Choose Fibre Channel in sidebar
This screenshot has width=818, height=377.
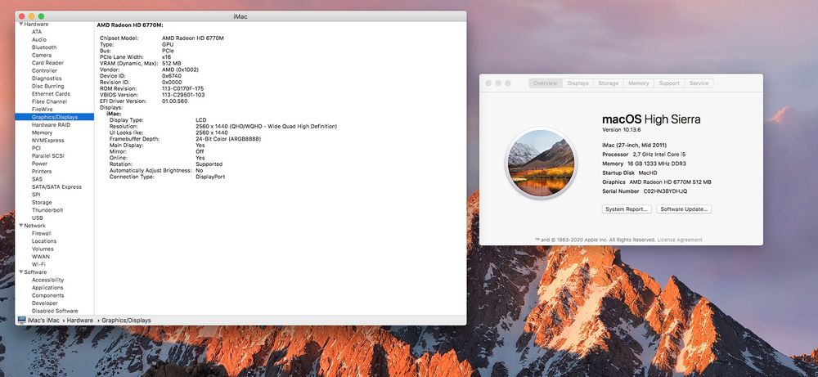(49, 101)
